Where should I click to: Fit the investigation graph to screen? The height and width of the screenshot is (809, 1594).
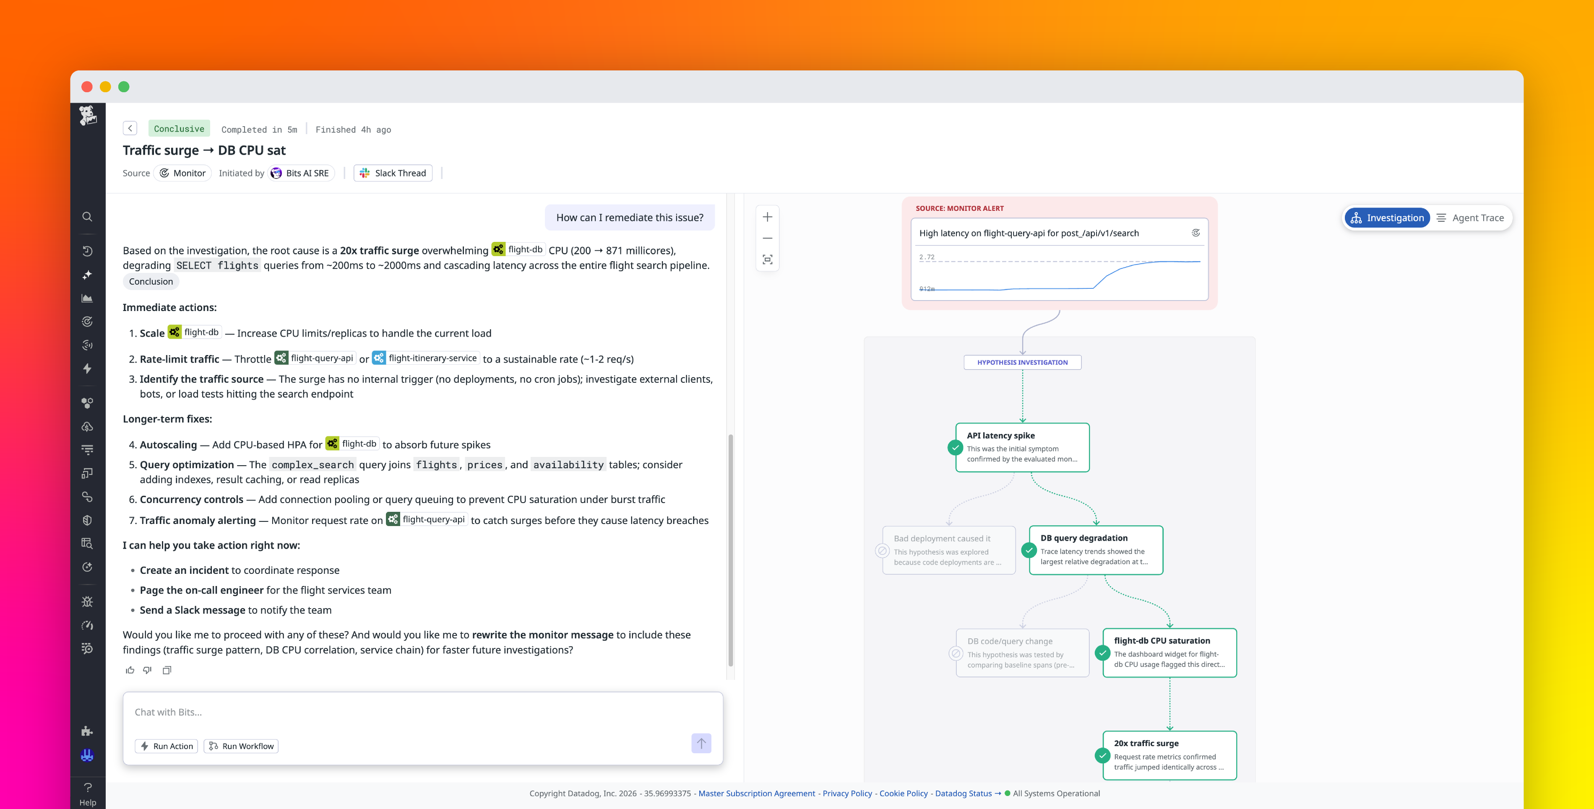pos(767,259)
